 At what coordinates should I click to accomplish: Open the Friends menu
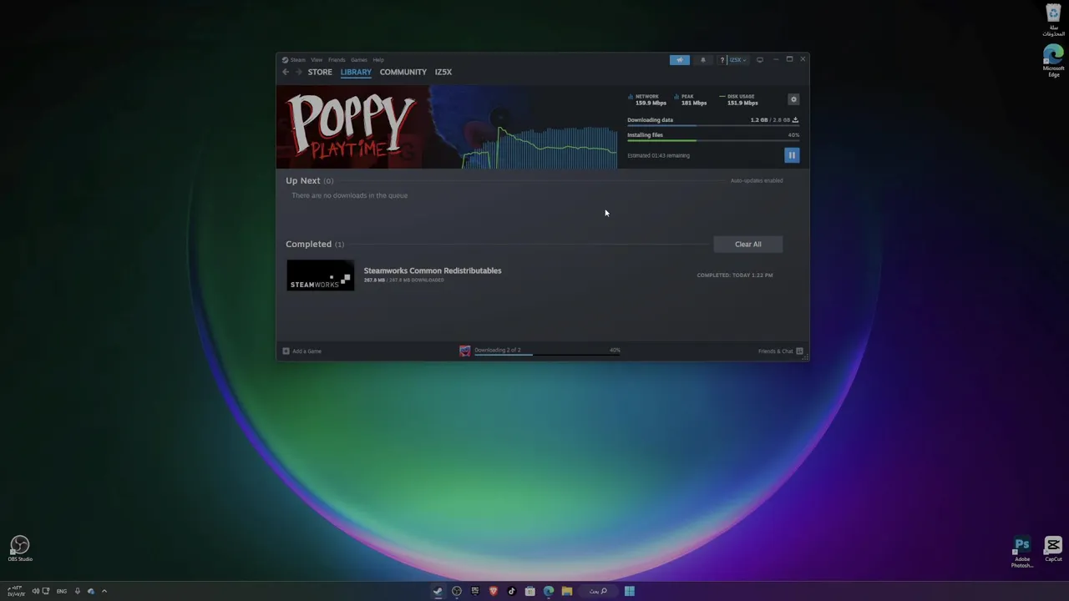(337, 60)
